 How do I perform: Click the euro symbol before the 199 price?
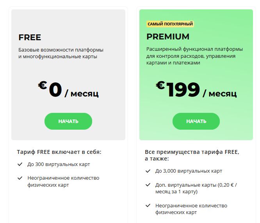coord(160,86)
